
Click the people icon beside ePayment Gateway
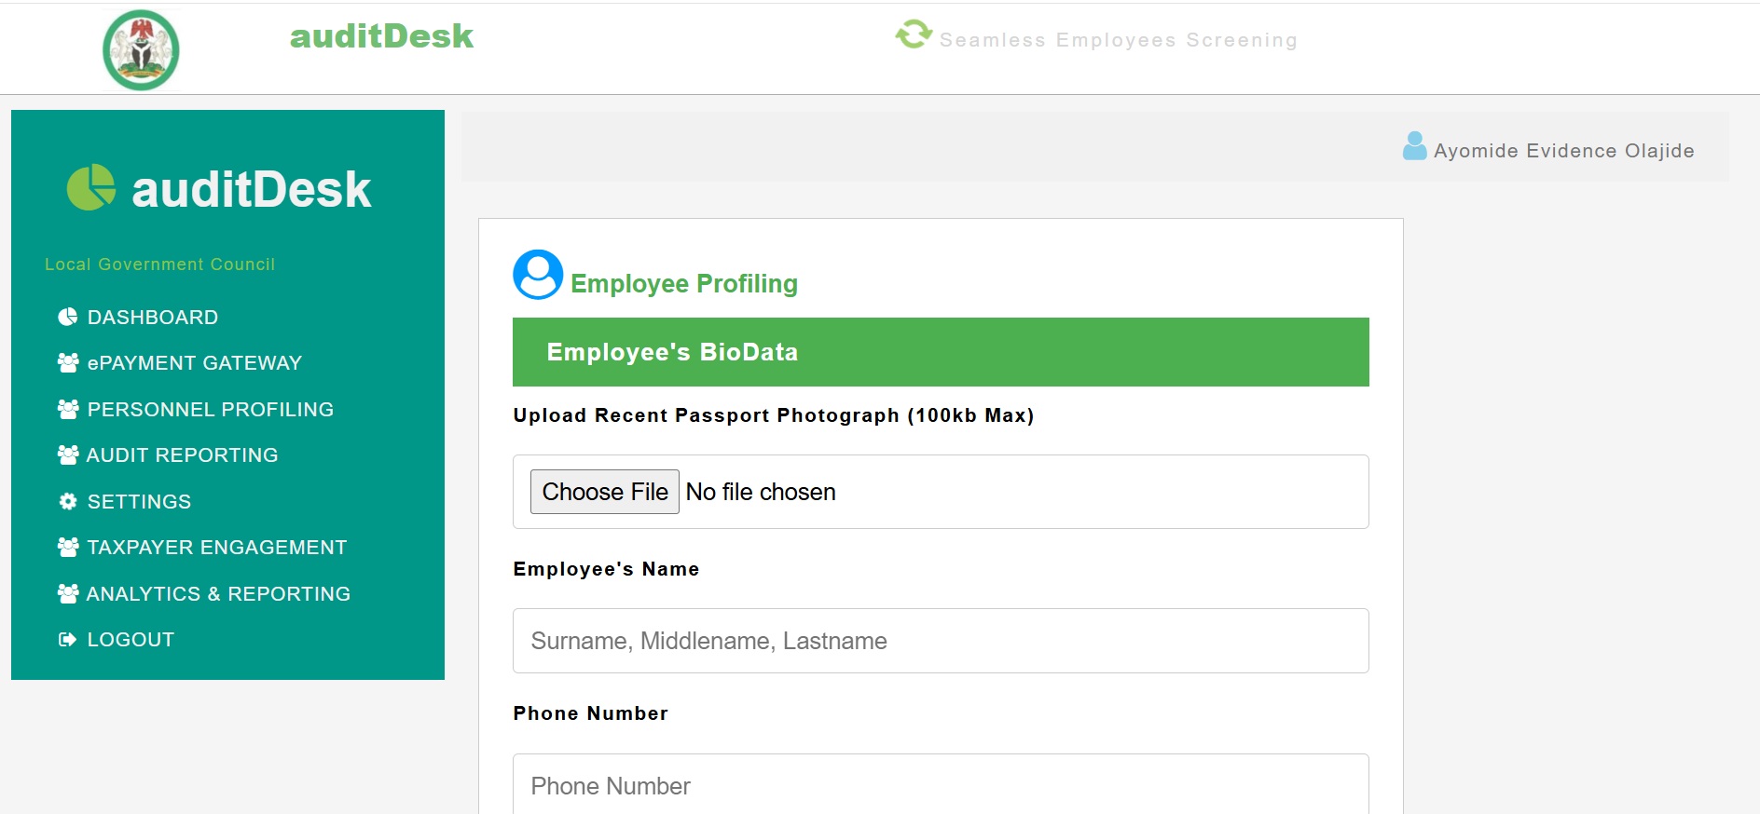(68, 362)
